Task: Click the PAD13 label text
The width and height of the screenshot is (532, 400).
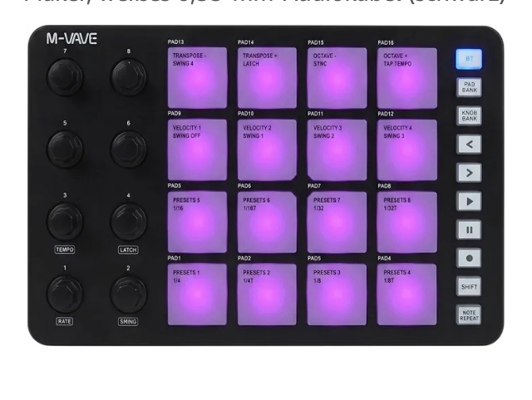Action: 175,42
